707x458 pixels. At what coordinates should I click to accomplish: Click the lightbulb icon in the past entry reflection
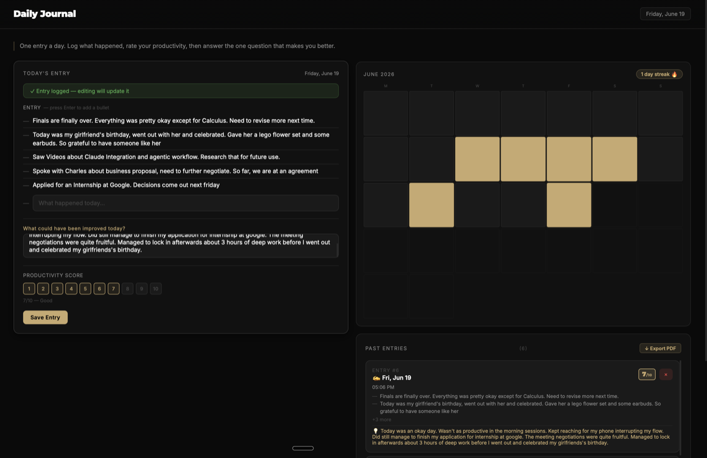[376, 431]
